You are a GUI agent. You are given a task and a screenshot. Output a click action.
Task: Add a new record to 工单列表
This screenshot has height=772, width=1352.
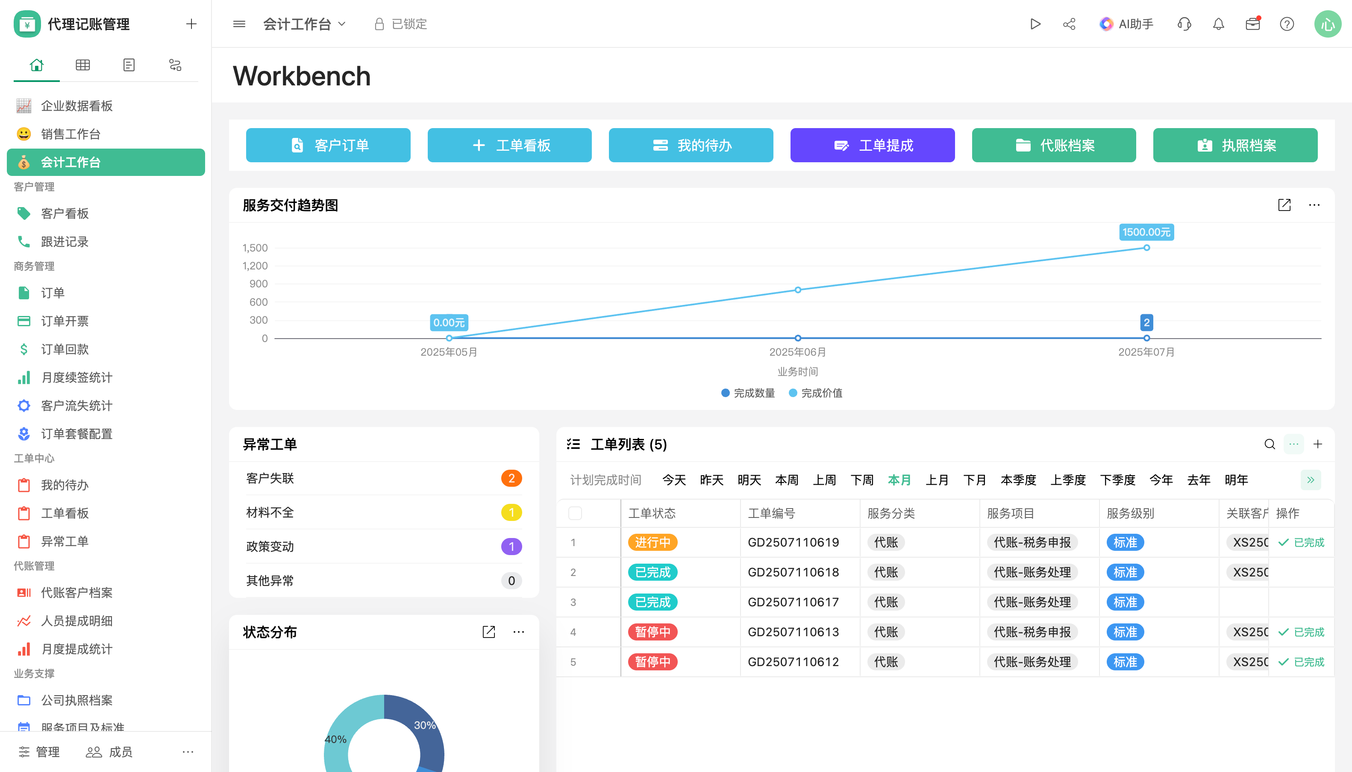(1318, 444)
